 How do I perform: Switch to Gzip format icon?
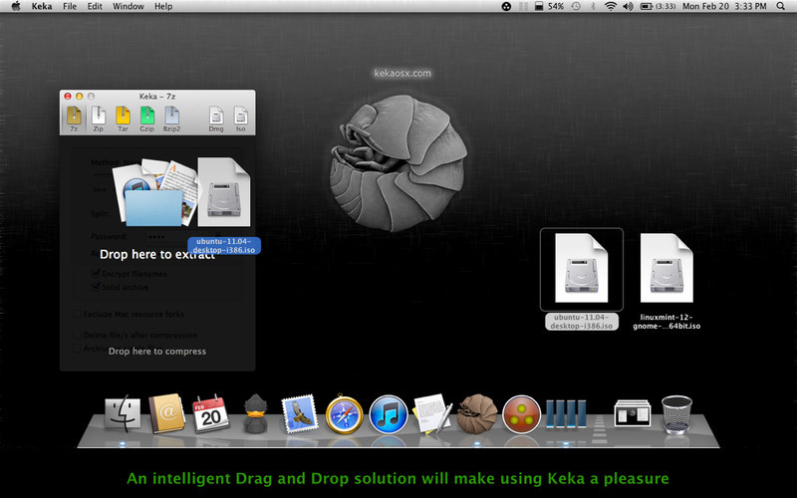tap(146, 119)
